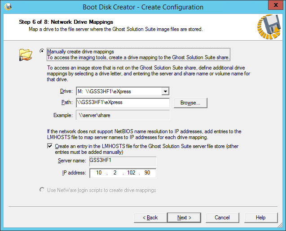Screen dimensions: 286x231
Task: Open the Drive letter dropdown list
Action: coord(165,91)
